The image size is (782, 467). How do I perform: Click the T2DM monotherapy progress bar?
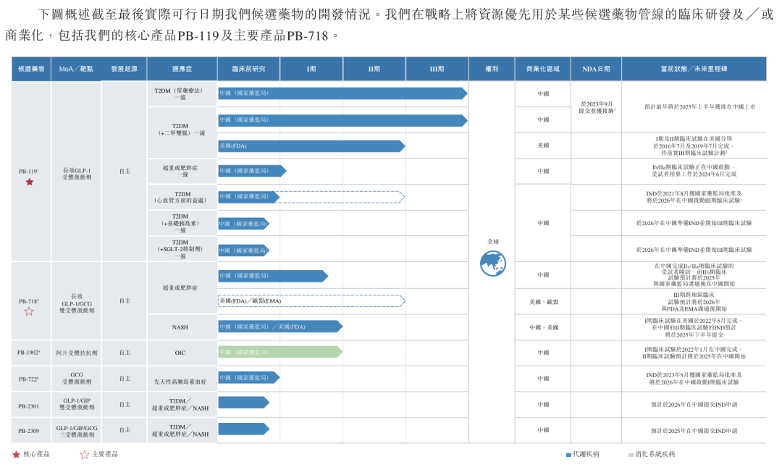coord(342,93)
